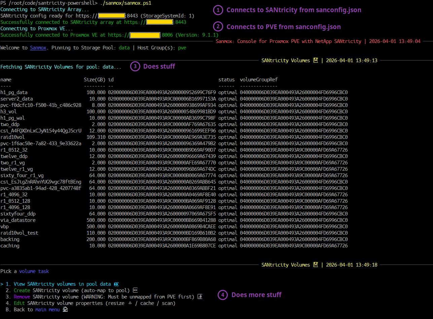Click the icon after the Remove volume warning
Viewport: 433px width, 319px height.
pos(200,297)
